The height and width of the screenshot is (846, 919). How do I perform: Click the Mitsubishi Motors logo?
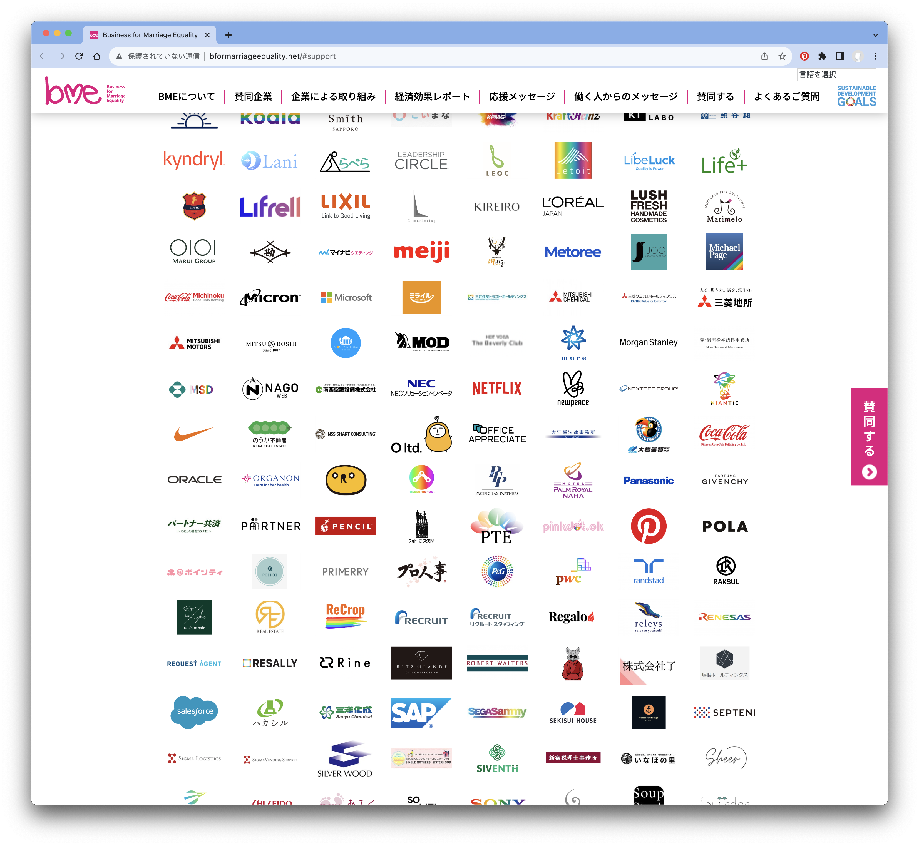(194, 343)
